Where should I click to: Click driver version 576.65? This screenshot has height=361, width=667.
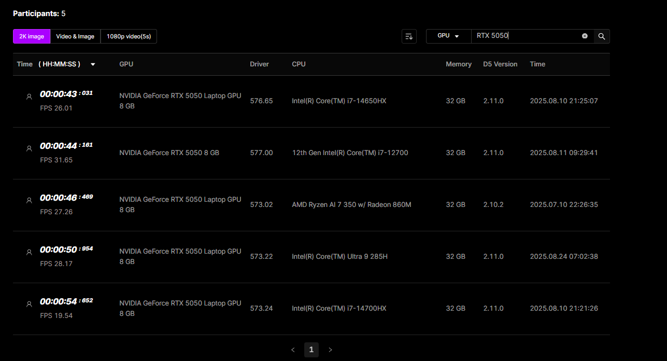pyautogui.click(x=261, y=101)
